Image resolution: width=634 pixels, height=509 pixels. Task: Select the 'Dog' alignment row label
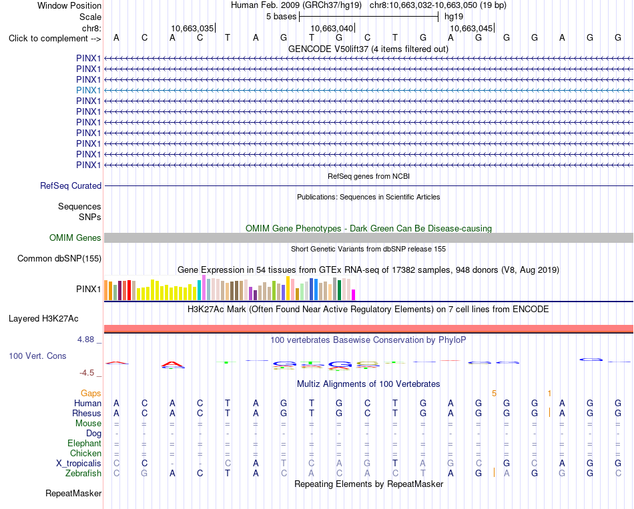pyautogui.click(x=93, y=434)
